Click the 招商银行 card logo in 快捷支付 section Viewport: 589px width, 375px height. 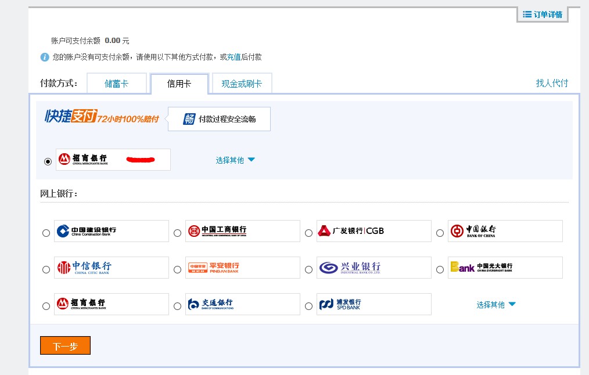click(84, 160)
